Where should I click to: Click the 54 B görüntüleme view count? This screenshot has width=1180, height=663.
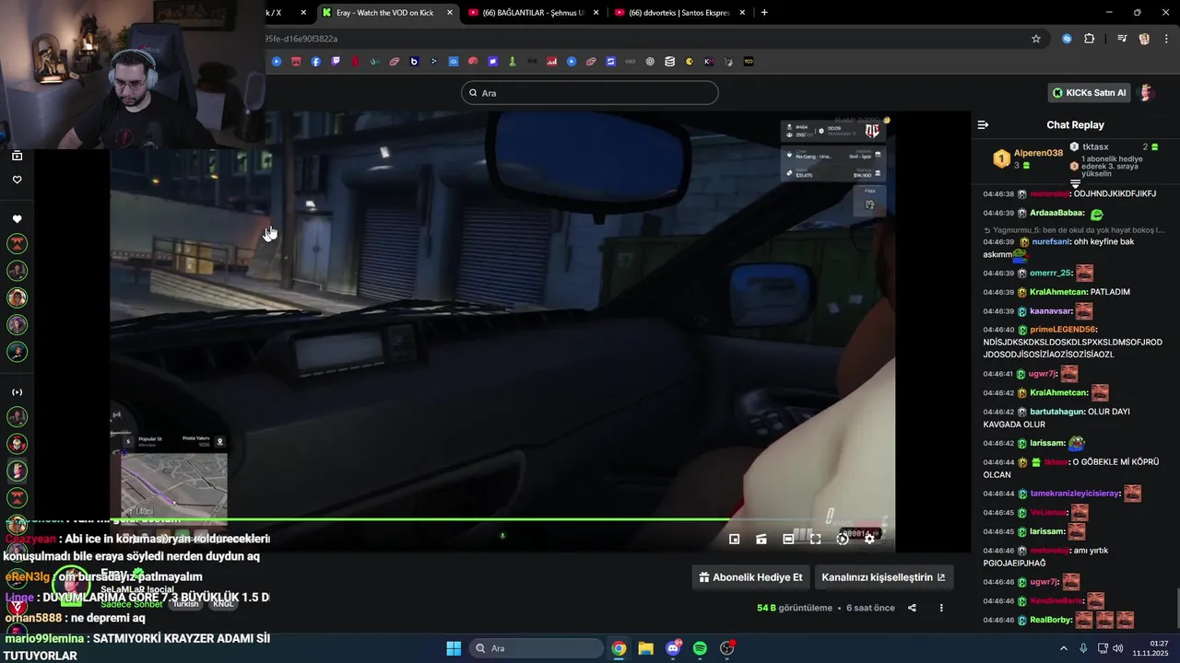coord(795,608)
